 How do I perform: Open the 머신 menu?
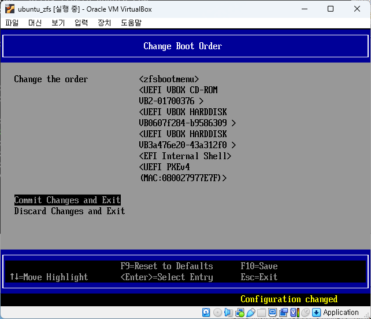(x=35, y=23)
